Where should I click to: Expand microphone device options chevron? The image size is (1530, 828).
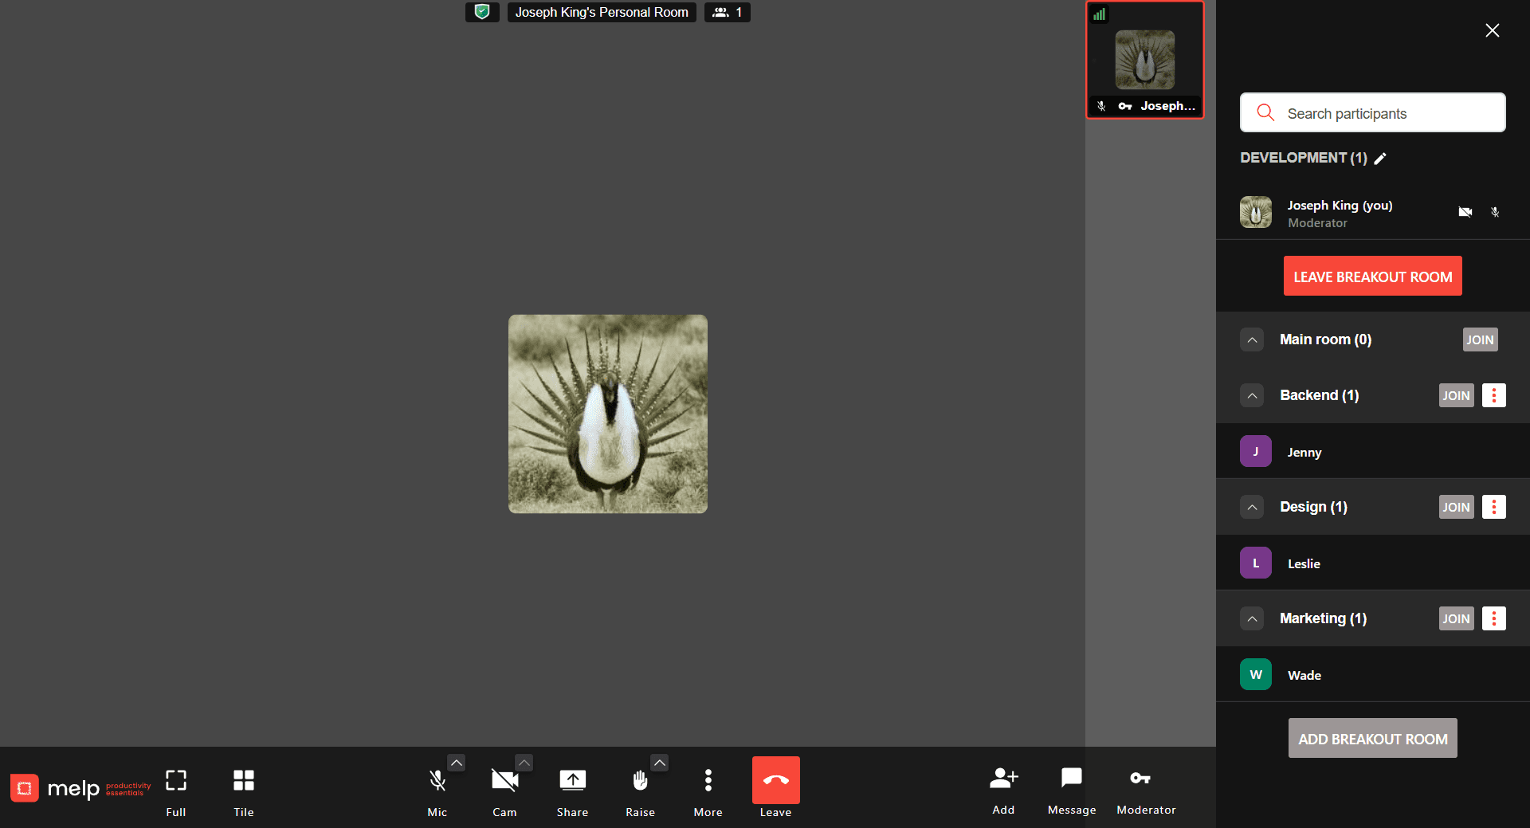click(x=457, y=763)
